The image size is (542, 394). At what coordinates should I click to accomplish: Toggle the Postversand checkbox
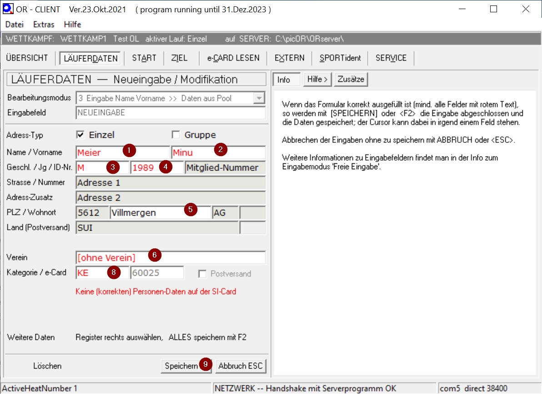point(202,274)
